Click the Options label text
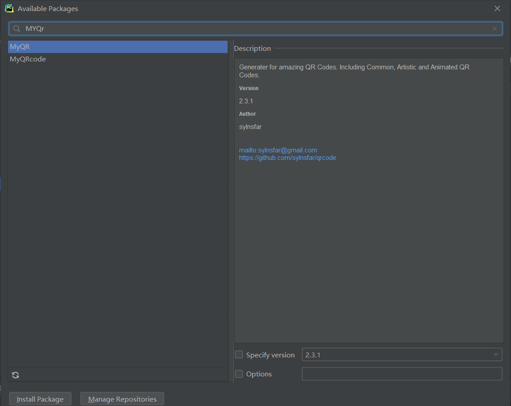The height and width of the screenshot is (406, 511). pos(259,374)
